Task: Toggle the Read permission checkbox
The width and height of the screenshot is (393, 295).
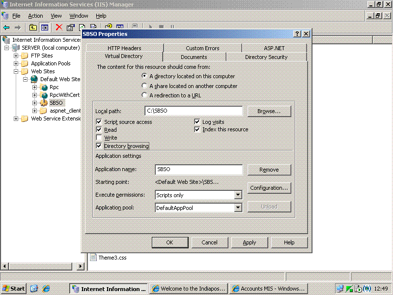Action: coord(99,129)
